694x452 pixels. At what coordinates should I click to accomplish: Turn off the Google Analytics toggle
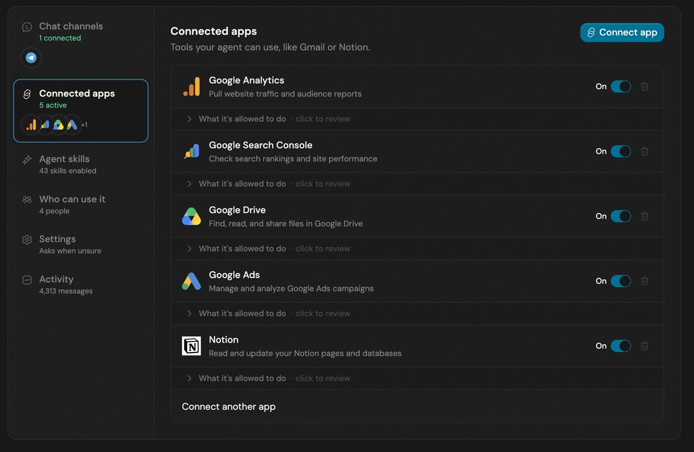click(621, 87)
